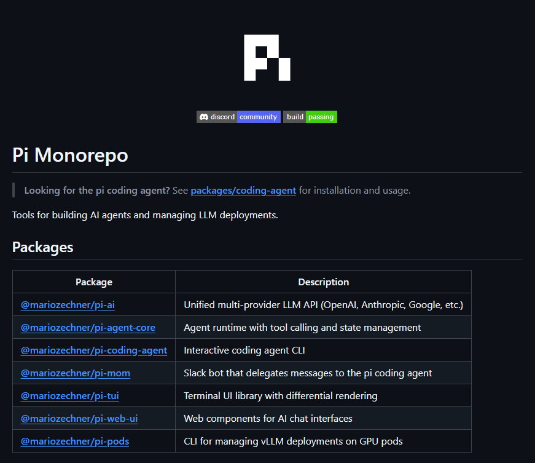The width and height of the screenshot is (535, 463).
Task: Open the @mariozechner/pi-ai package link
Action: click(68, 304)
